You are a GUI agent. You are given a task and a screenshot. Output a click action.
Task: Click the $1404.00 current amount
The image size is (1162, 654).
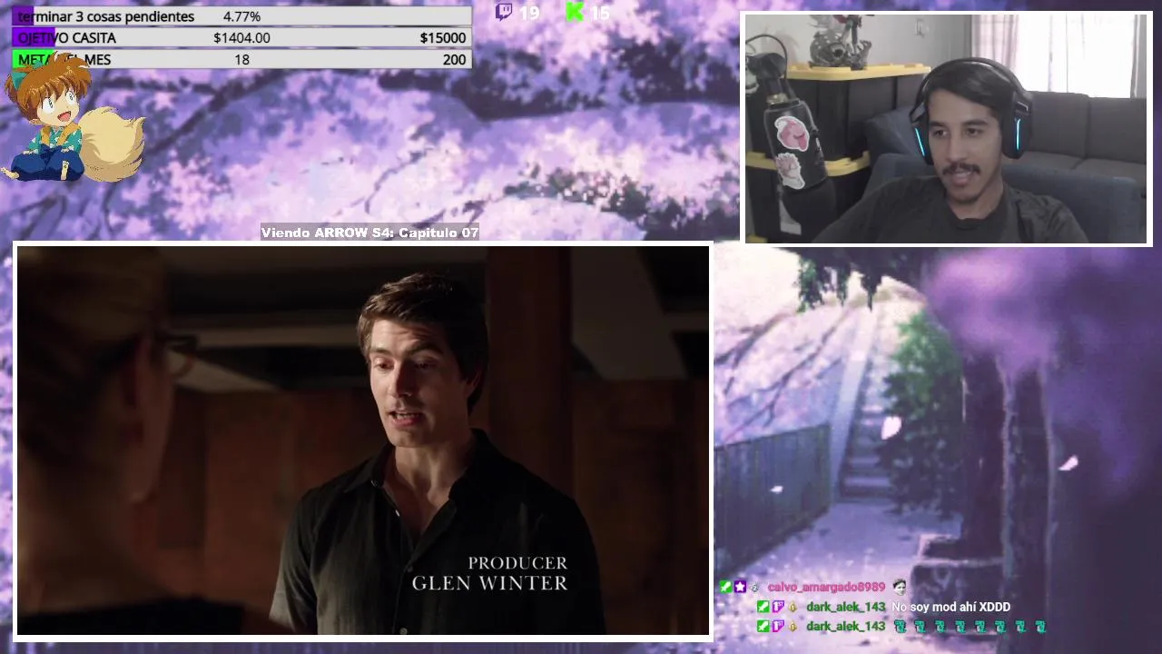tap(241, 38)
